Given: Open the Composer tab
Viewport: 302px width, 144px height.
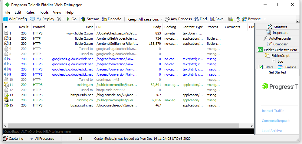Looking at the screenshot, I should (277, 44).
